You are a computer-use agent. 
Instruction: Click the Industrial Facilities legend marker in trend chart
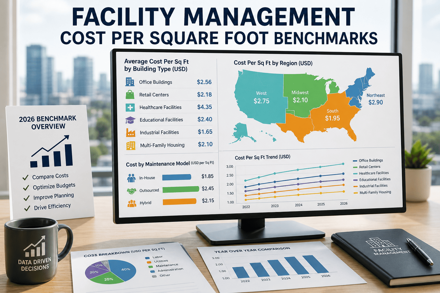pos(356,186)
